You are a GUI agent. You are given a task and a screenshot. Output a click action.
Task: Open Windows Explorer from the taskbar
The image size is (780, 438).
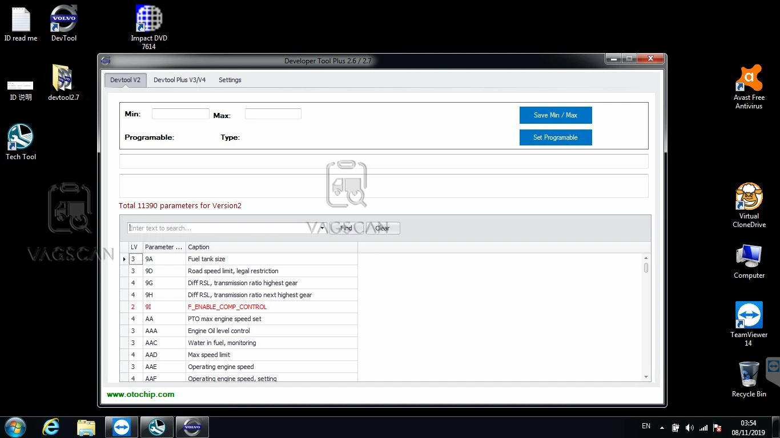[x=86, y=427]
